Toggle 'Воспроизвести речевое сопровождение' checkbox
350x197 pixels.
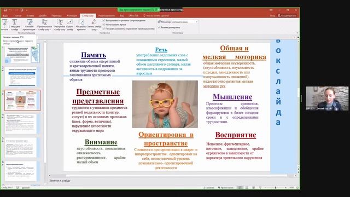pos(104,20)
